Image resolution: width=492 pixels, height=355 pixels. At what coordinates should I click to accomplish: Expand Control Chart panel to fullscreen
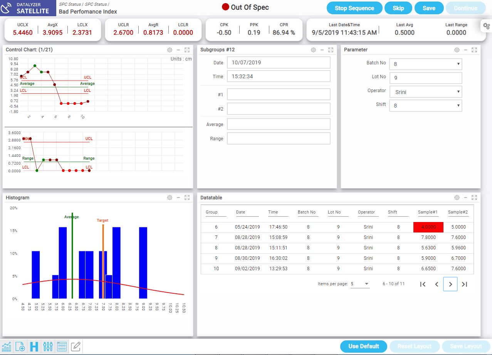tap(187, 50)
